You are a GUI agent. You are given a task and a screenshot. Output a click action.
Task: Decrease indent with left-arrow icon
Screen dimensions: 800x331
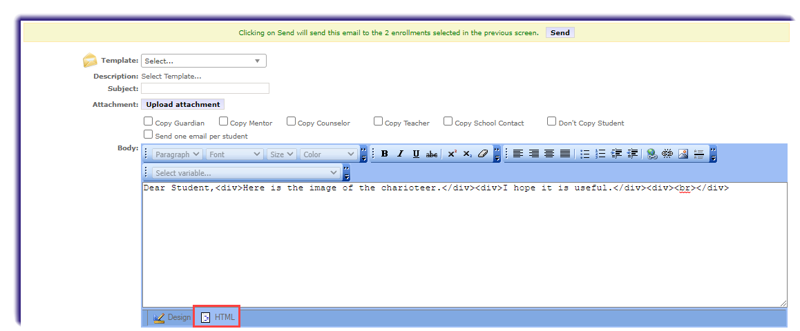click(632, 154)
